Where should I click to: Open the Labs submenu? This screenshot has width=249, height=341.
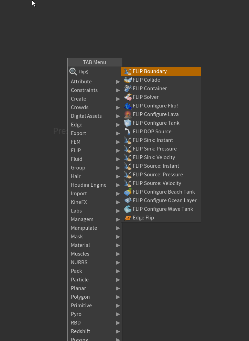(95, 211)
